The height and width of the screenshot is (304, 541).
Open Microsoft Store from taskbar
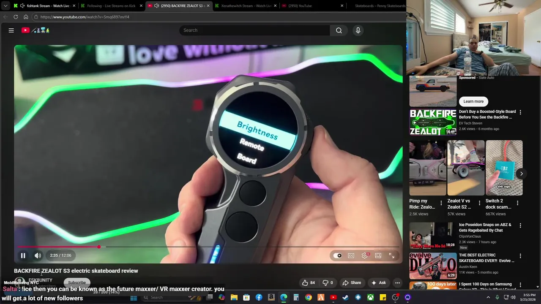coord(246,298)
